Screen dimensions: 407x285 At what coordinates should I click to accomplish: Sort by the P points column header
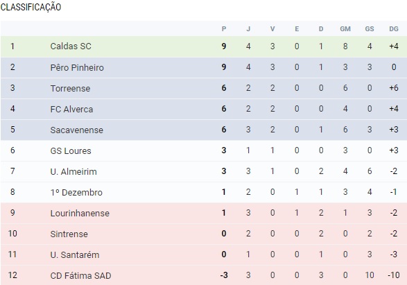[x=224, y=29]
